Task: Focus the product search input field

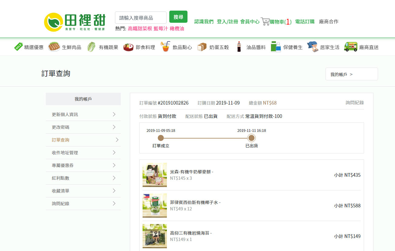Action: pos(141,18)
